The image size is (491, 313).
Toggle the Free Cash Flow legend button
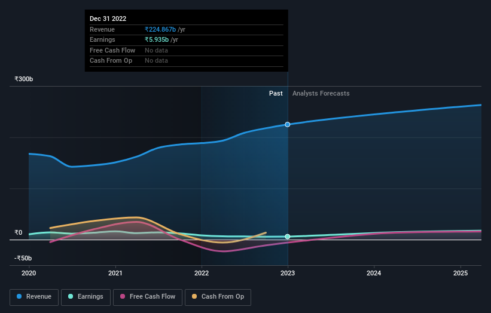(x=148, y=297)
